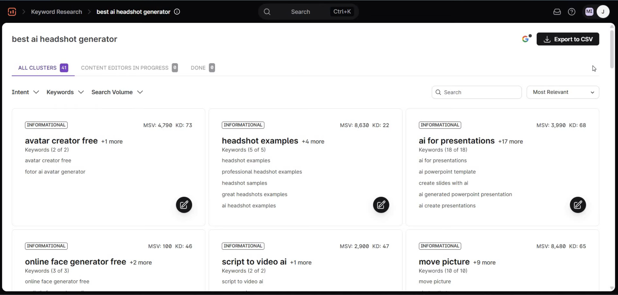
Task: Expand the Keywords filter dropdown
Action: pos(65,92)
